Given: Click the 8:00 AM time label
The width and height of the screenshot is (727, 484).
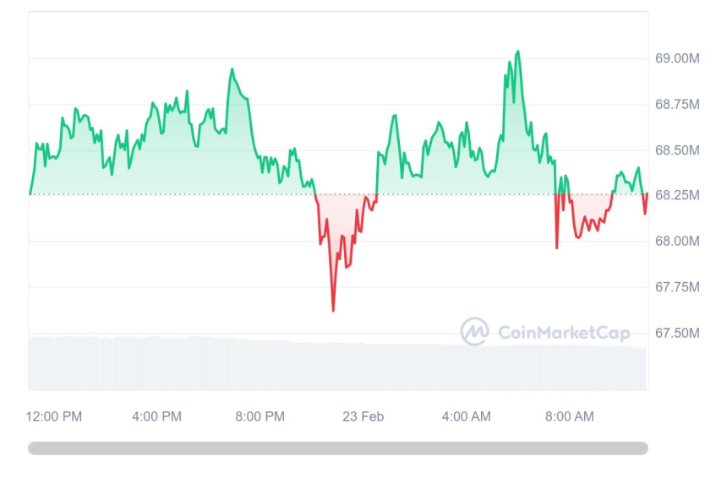Looking at the screenshot, I should tap(569, 416).
